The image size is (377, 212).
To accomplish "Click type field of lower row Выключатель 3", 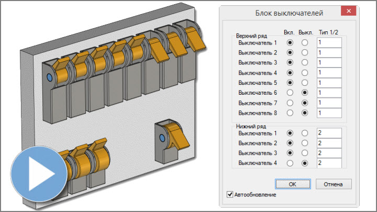I will click(x=329, y=153).
